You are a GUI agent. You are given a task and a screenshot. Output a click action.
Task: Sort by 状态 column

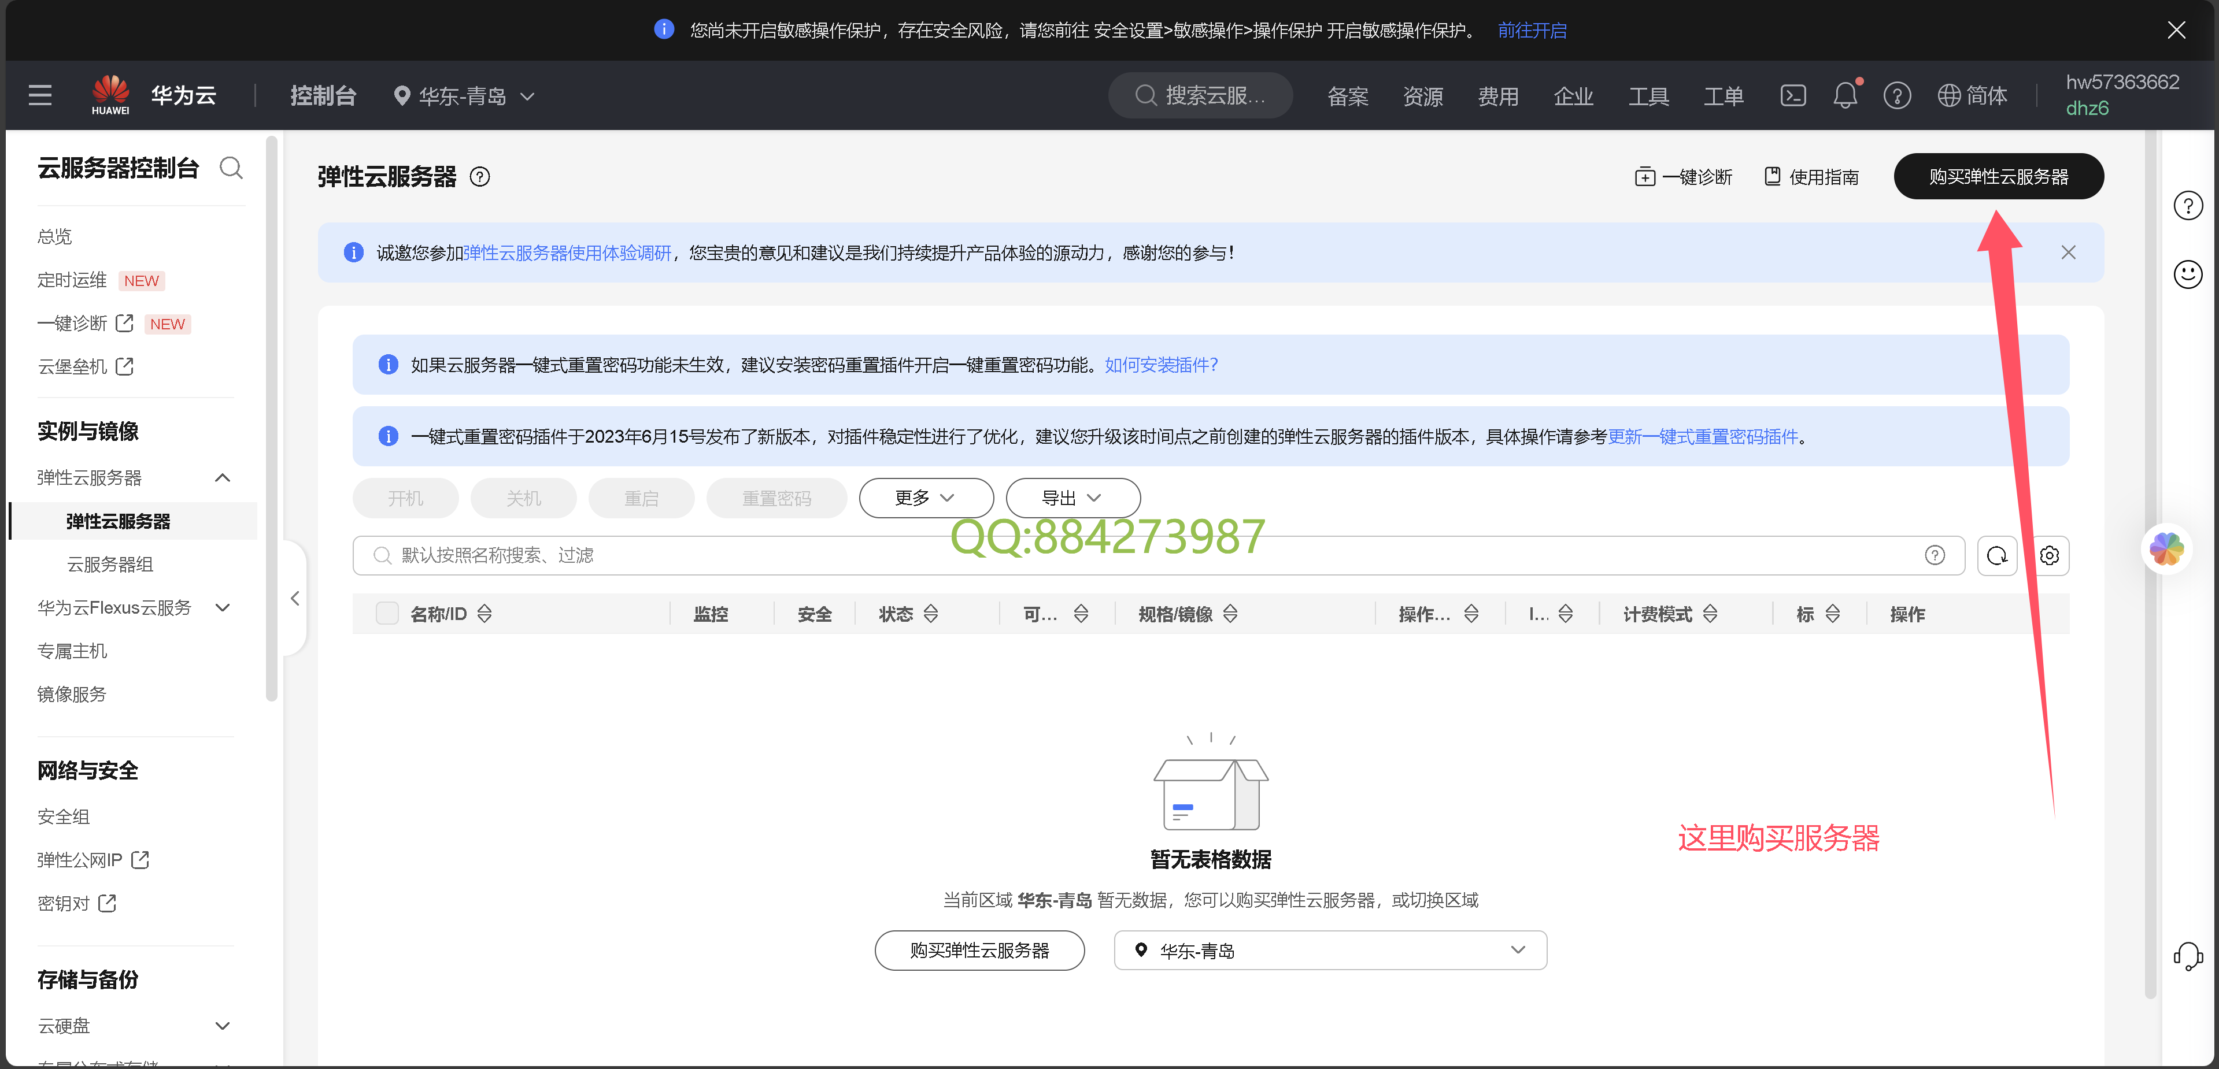click(x=931, y=614)
